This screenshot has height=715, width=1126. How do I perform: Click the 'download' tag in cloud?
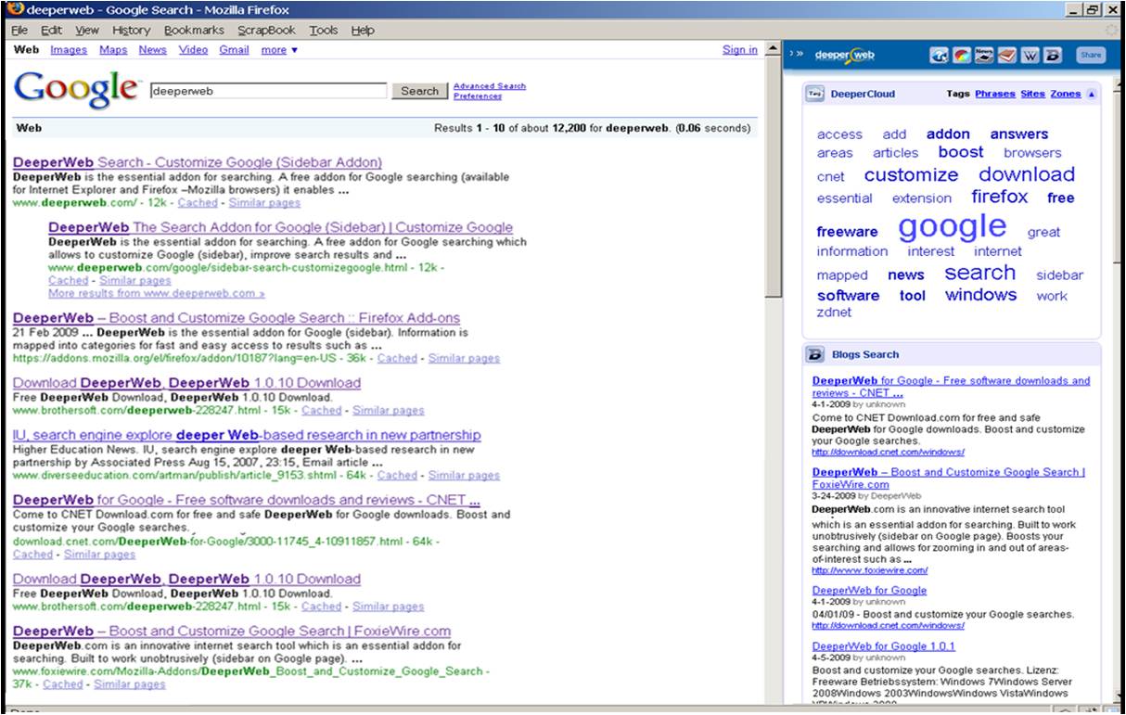point(1027,173)
